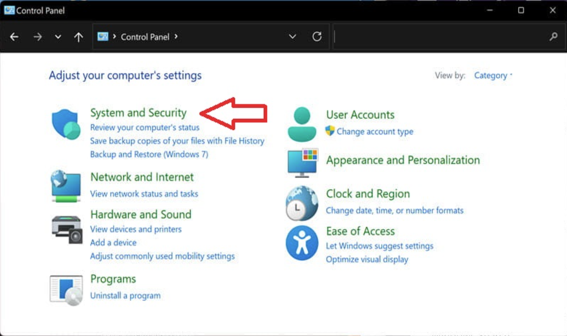Go forward with the right arrow

pos(38,37)
